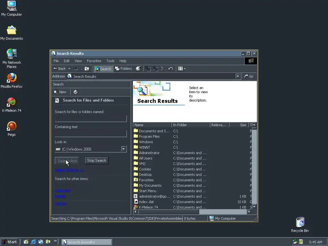Open the Edit menu
Image resolution: width=328 pixels, height=246 pixels.
click(67, 61)
